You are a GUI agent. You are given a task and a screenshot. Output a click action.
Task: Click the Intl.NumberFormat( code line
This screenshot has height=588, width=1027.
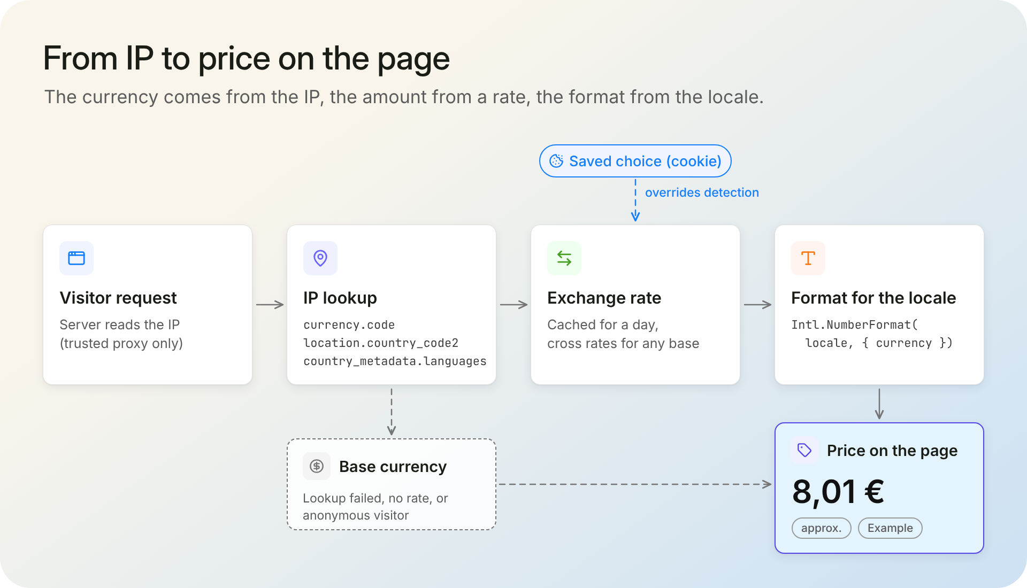coord(855,325)
